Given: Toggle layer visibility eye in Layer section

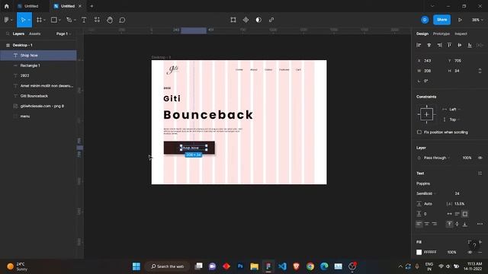Looking at the screenshot, I should 480,158.
